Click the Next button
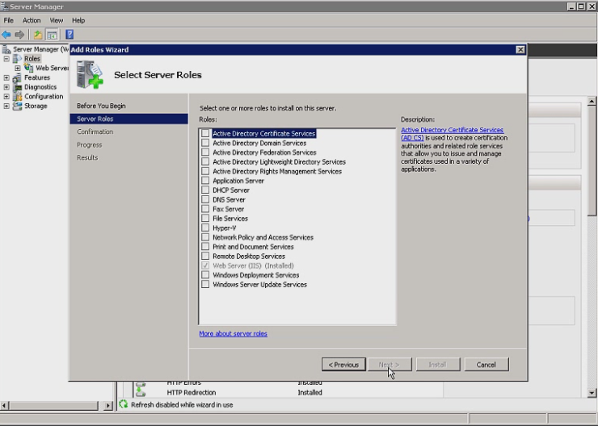 (390, 365)
